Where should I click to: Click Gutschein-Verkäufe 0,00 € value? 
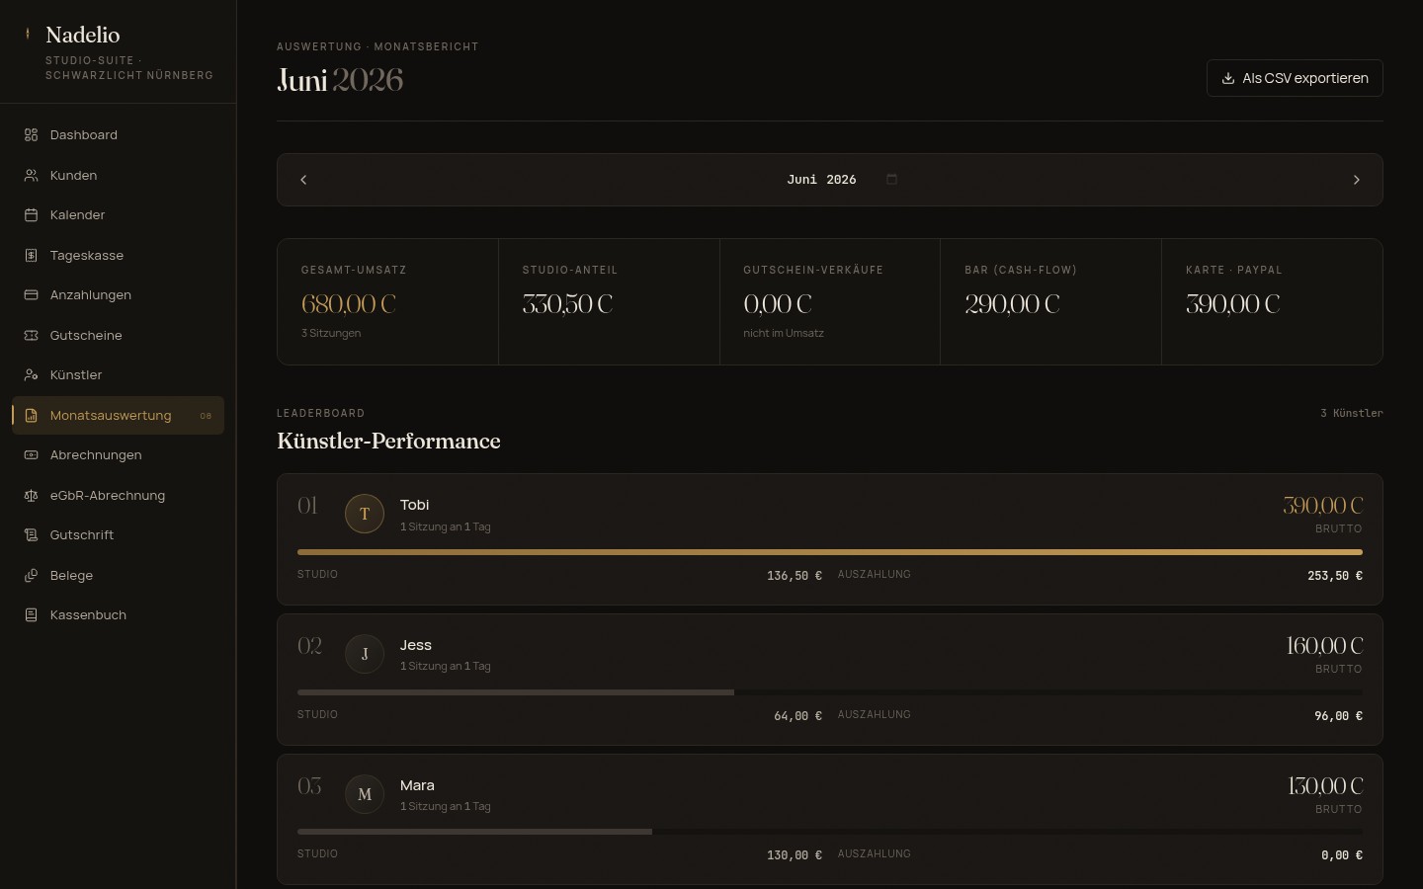click(778, 304)
